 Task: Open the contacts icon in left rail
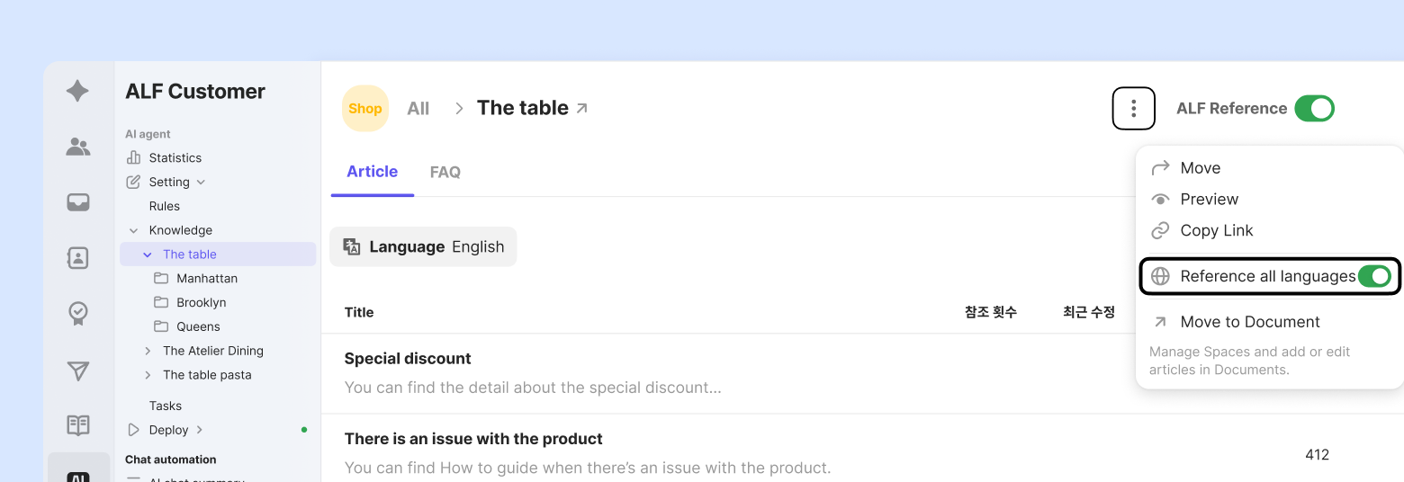coord(77,258)
